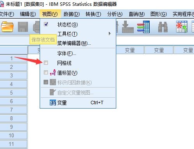Click the Save document floppy icon
This screenshot has width=194, height=149.
tap(23, 27)
